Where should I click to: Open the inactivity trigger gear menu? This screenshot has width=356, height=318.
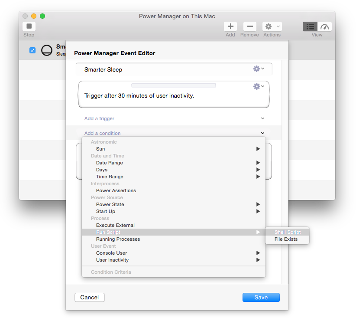pos(259,86)
